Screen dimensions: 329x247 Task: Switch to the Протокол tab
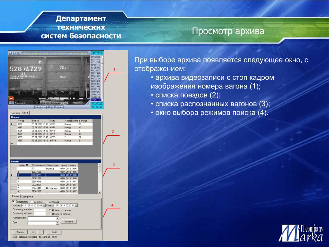[15, 113]
